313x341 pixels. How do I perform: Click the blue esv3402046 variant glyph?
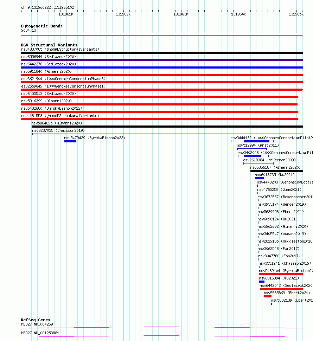pos(253,156)
